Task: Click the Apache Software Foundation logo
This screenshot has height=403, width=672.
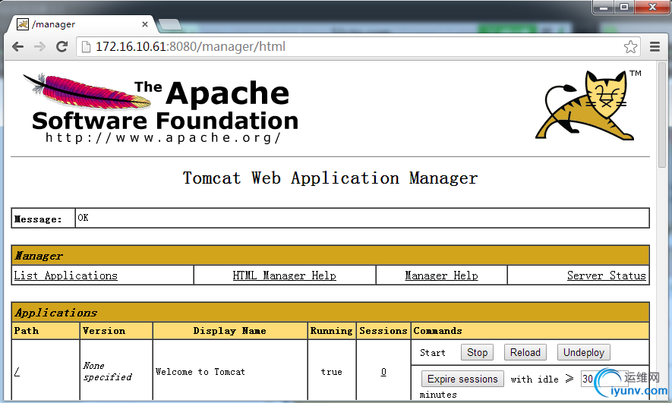Action: pyautogui.click(x=161, y=109)
